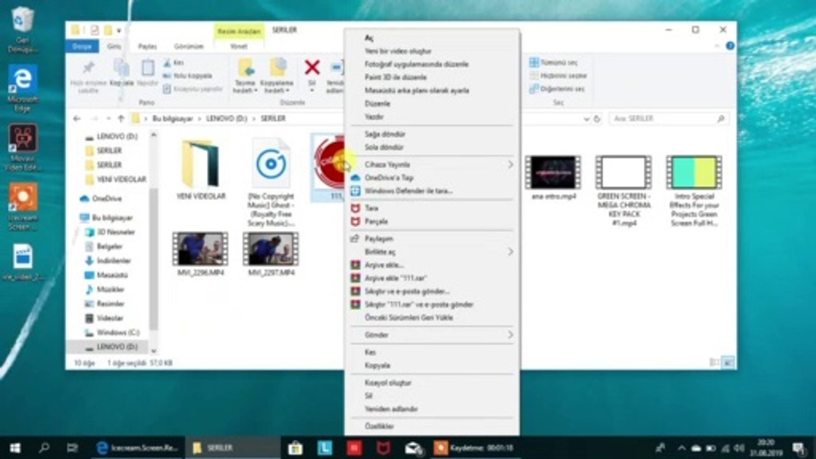The image size is (816, 459).
Task: Click the red X Sil icon in the ribbon
Action: coord(312,68)
